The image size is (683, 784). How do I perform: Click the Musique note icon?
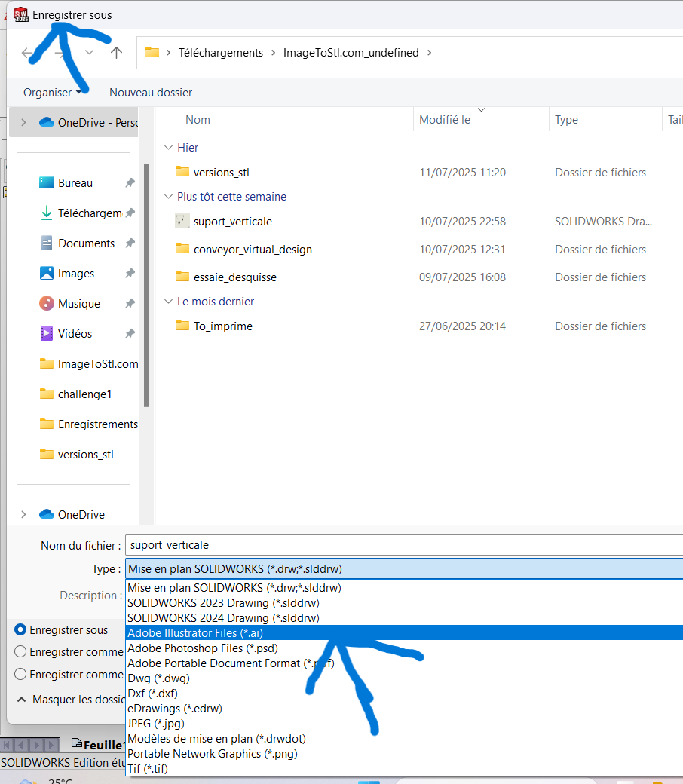(47, 303)
